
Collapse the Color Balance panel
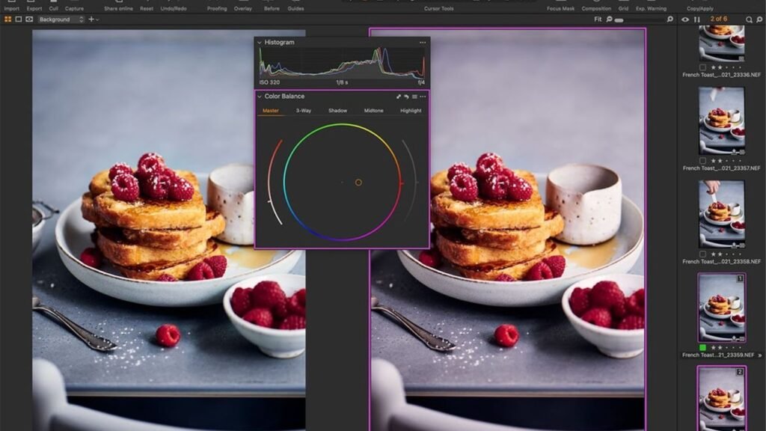click(260, 97)
